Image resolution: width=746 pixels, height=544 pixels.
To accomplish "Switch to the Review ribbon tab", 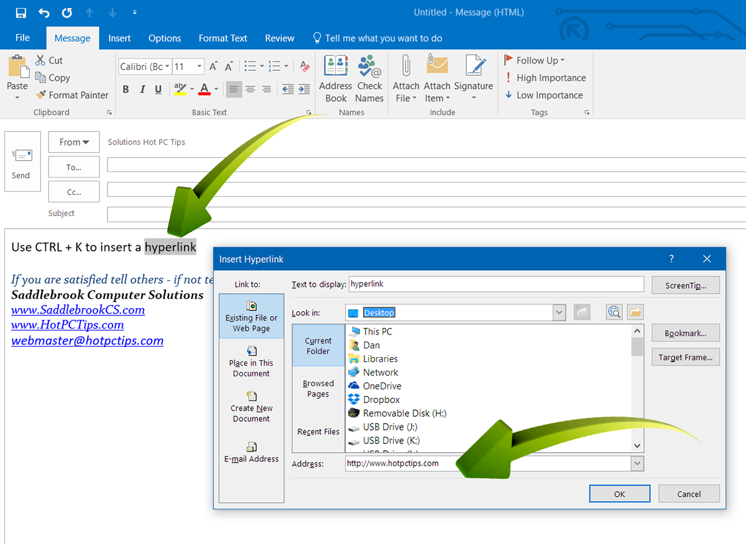I will coord(280,38).
